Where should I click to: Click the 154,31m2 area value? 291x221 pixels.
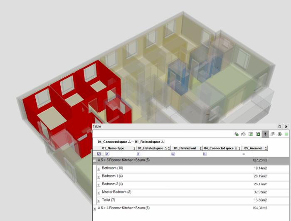260,208
